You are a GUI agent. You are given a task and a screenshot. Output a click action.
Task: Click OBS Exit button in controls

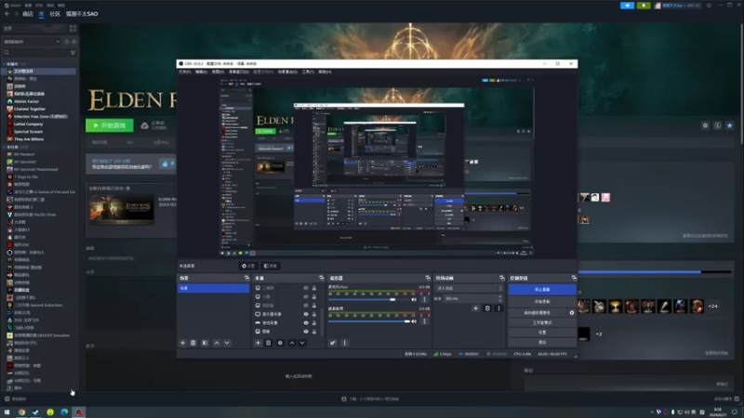[x=542, y=342]
